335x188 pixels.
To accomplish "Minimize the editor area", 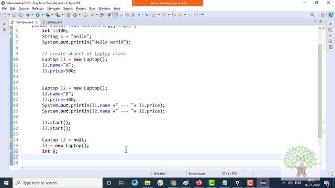I will 315,21.
